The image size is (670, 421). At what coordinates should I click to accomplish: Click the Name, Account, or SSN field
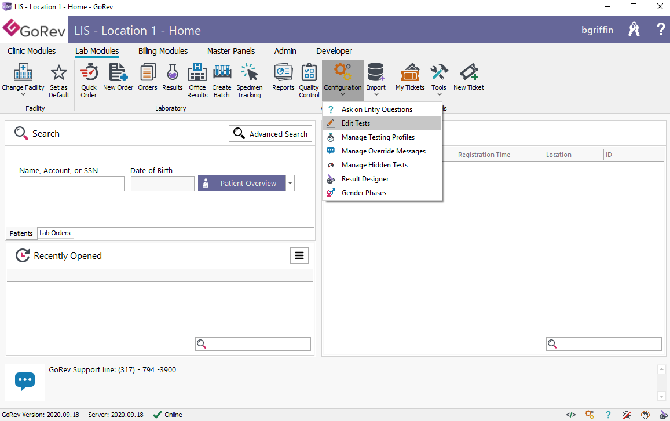(72, 184)
